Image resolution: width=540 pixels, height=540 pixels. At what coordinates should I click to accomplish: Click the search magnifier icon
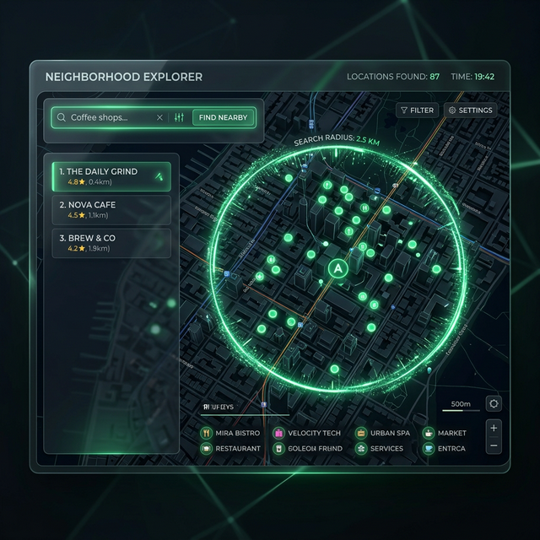(61, 118)
